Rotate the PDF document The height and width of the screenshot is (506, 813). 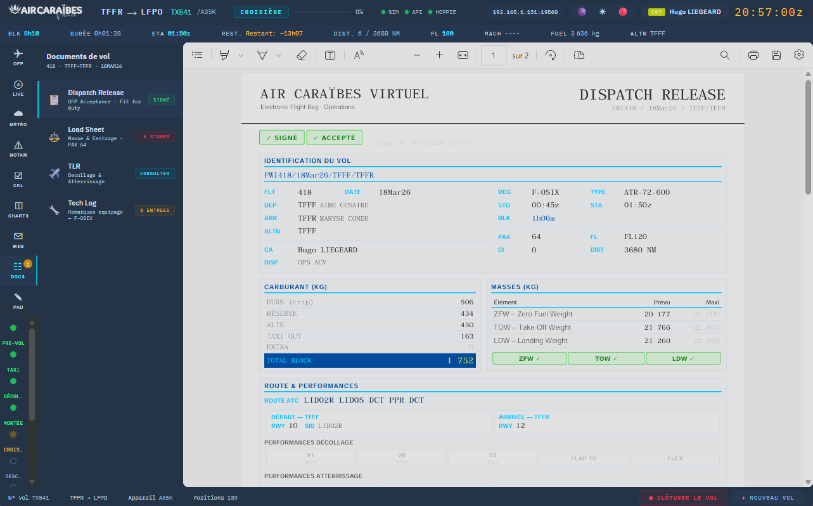(x=551, y=55)
